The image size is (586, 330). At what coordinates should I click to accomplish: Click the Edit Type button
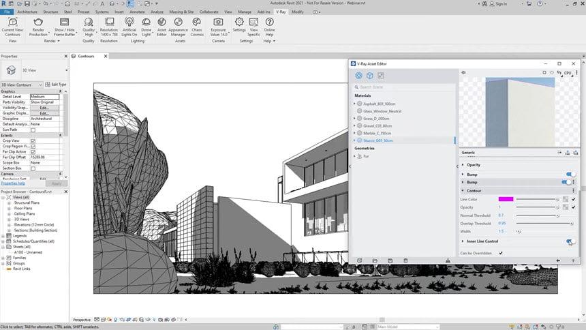tap(56, 85)
